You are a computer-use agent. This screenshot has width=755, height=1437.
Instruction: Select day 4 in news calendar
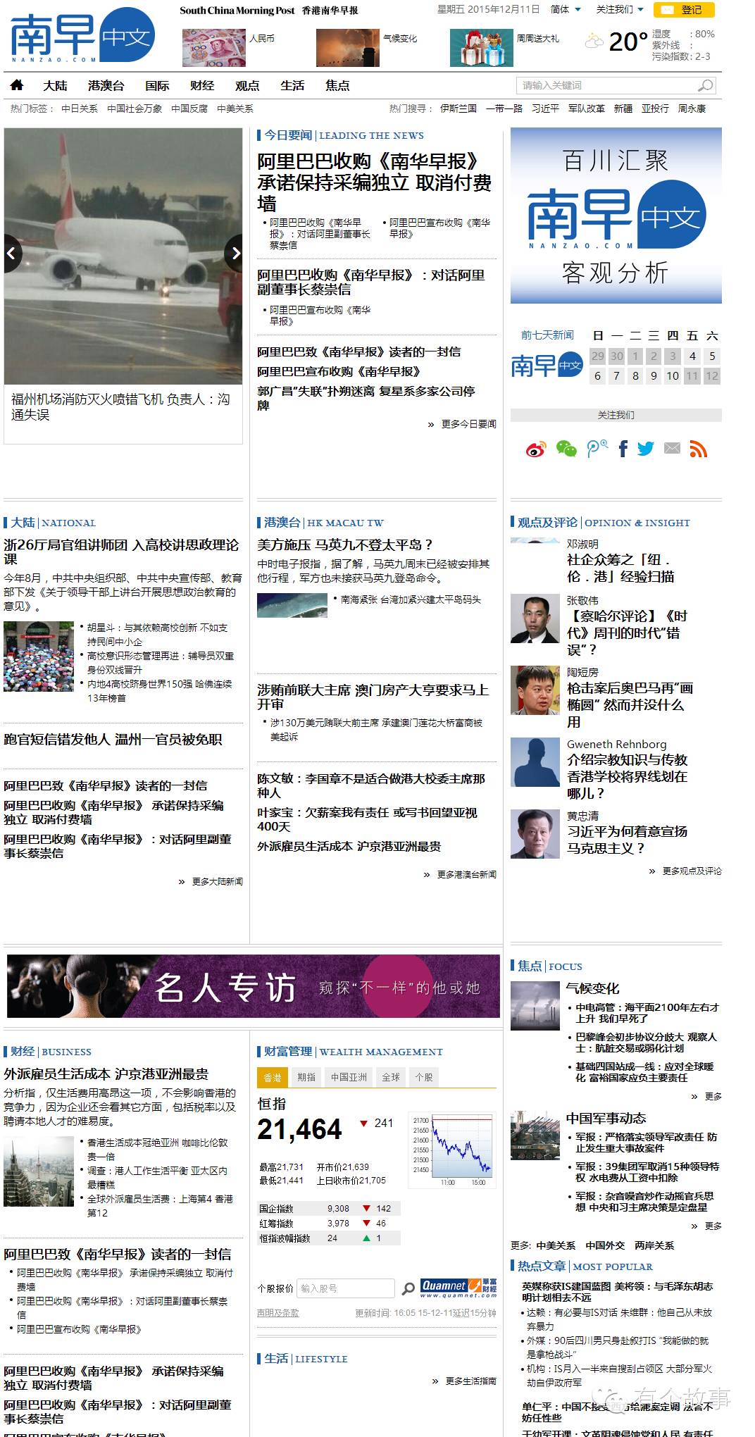[692, 356]
